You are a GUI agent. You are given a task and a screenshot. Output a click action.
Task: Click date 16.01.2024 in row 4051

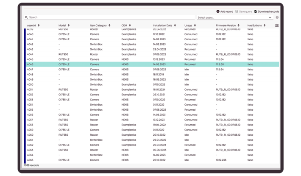[159, 89]
